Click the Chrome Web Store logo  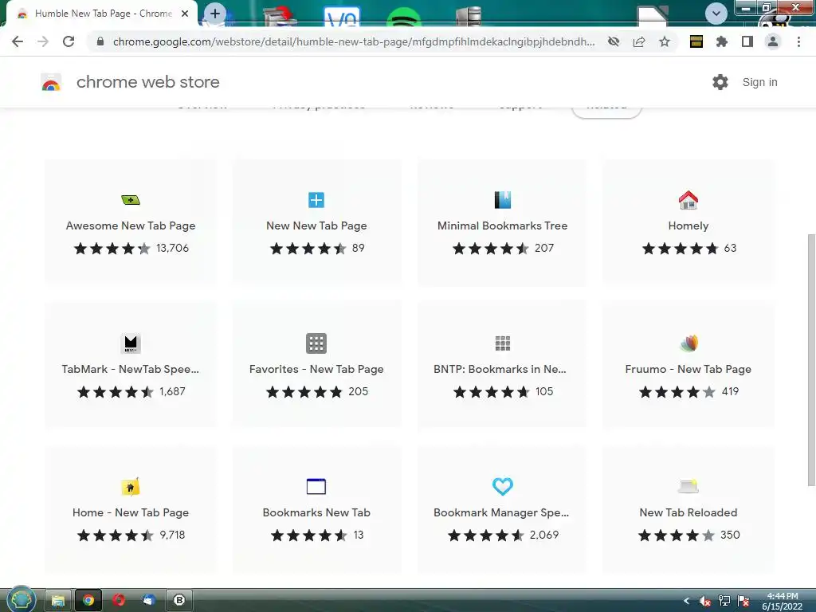click(x=51, y=82)
